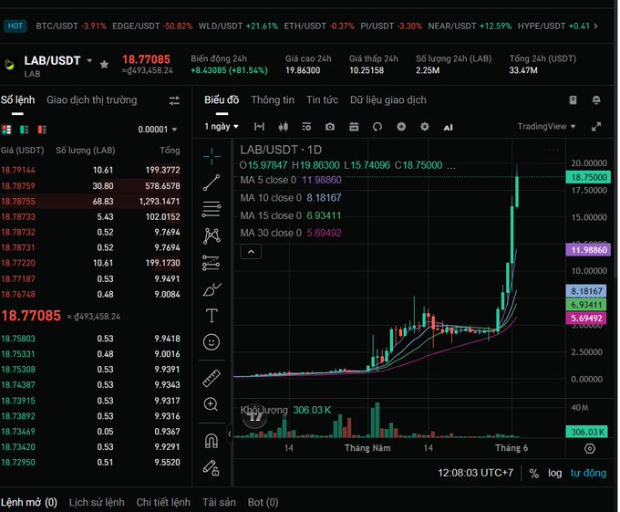This screenshot has width=620, height=512.
Task: Switch to Biểu đồ tab
Action: pos(222,100)
